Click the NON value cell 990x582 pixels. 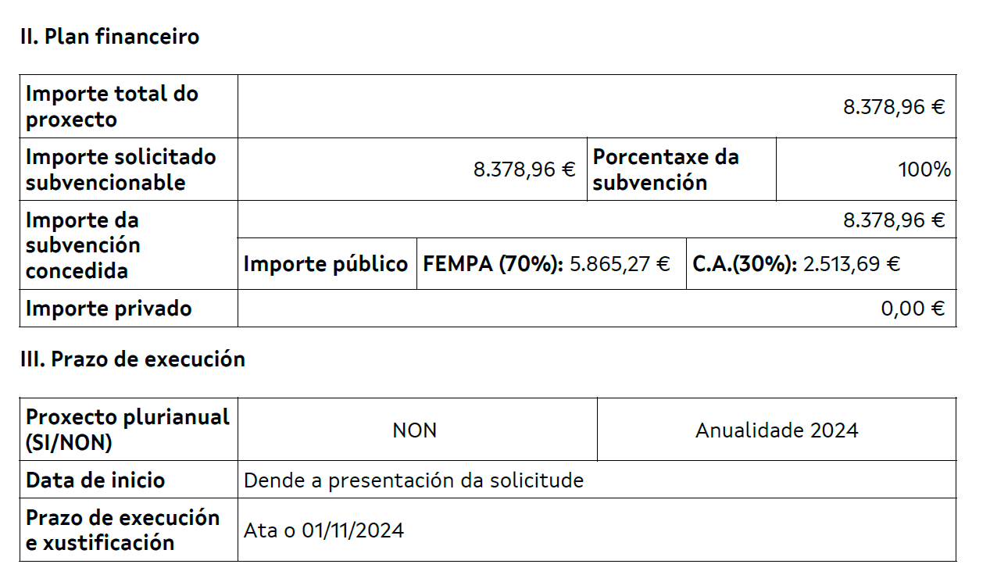point(415,430)
